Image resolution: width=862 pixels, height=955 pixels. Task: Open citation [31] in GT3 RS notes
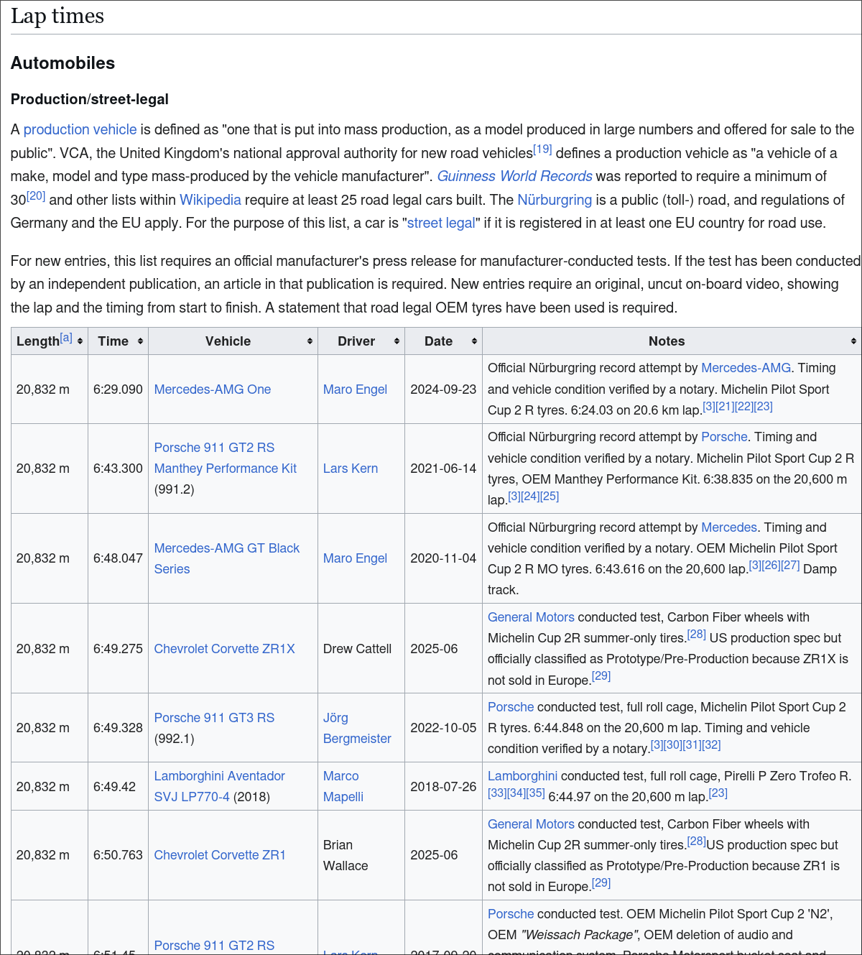point(692,744)
